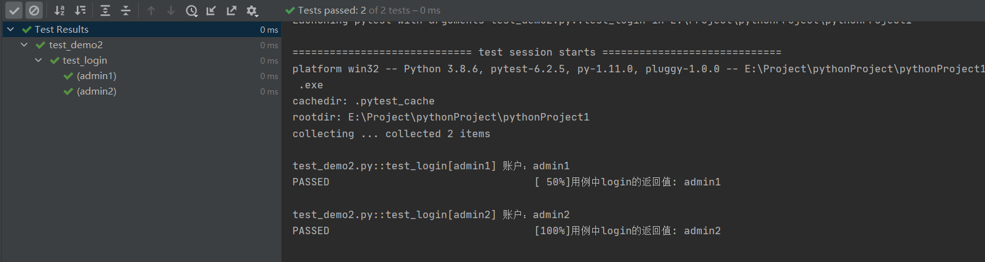Select the (admin1) test case
The height and width of the screenshot is (262, 985).
pos(96,75)
